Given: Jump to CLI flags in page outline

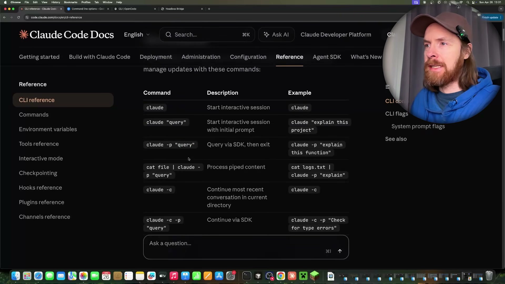Looking at the screenshot, I should click(397, 114).
